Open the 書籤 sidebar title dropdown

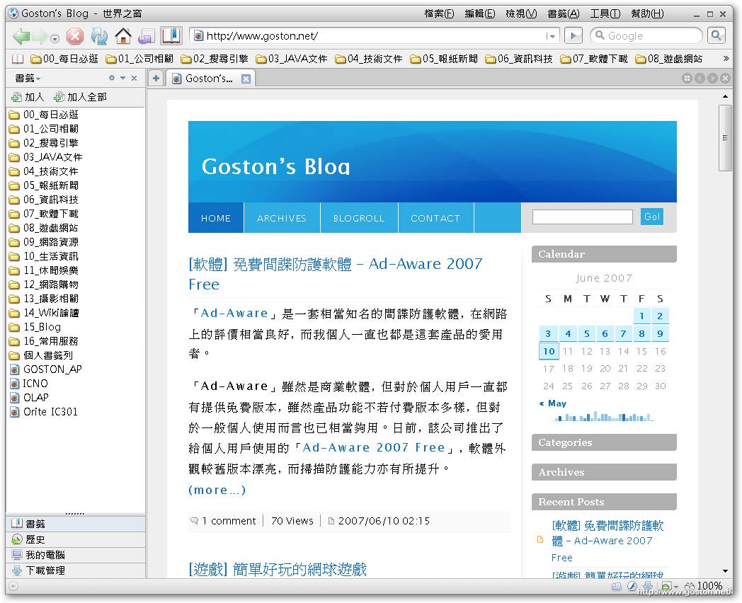(28, 78)
